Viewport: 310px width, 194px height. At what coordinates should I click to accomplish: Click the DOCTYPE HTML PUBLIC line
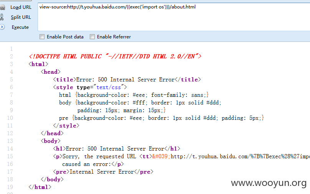[115, 56]
